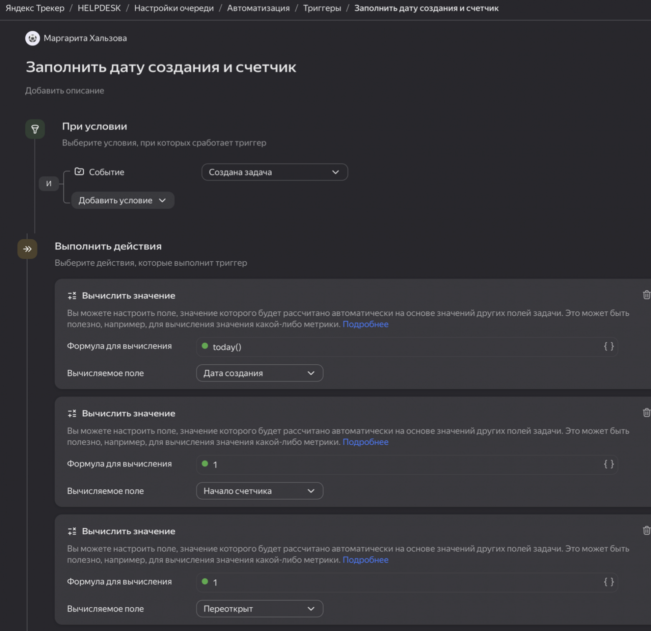Insert variable via braces in today() formula
The width and height of the screenshot is (651, 631).
(x=608, y=346)
